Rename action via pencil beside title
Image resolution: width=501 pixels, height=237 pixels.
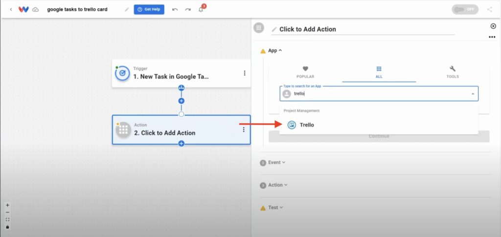(274, 29)
